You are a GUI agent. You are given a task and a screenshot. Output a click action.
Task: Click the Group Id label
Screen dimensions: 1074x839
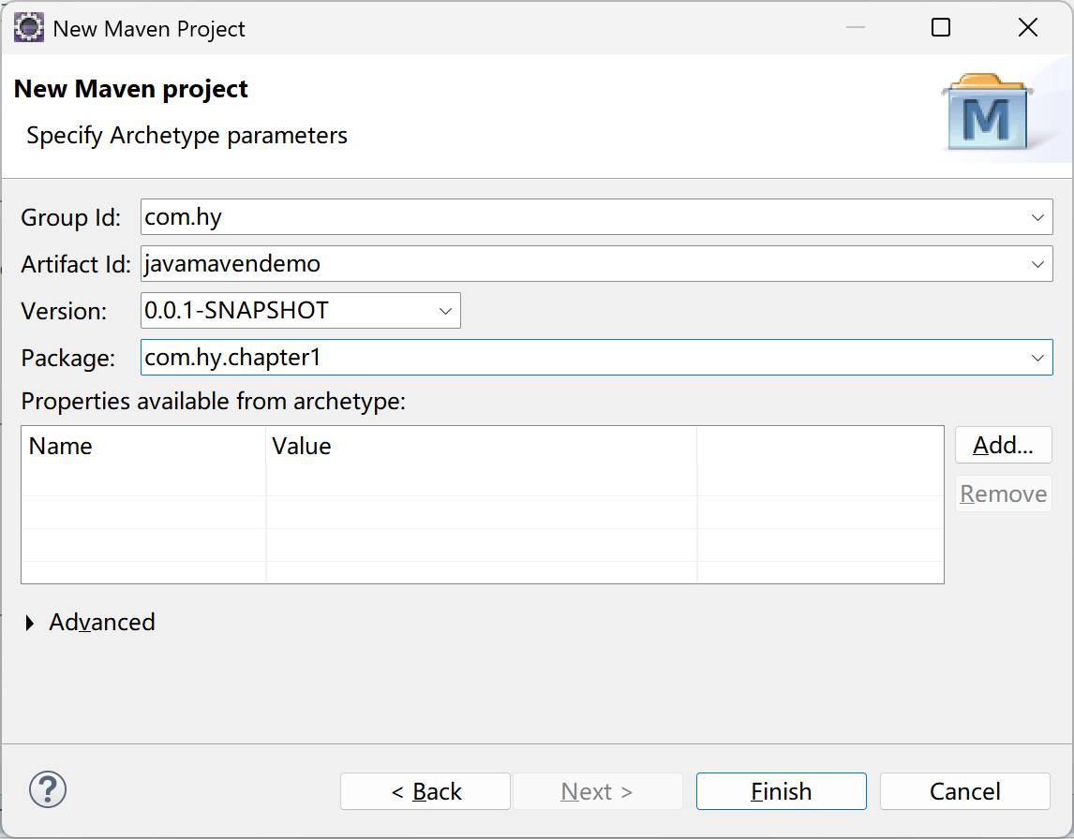[70, 217]
